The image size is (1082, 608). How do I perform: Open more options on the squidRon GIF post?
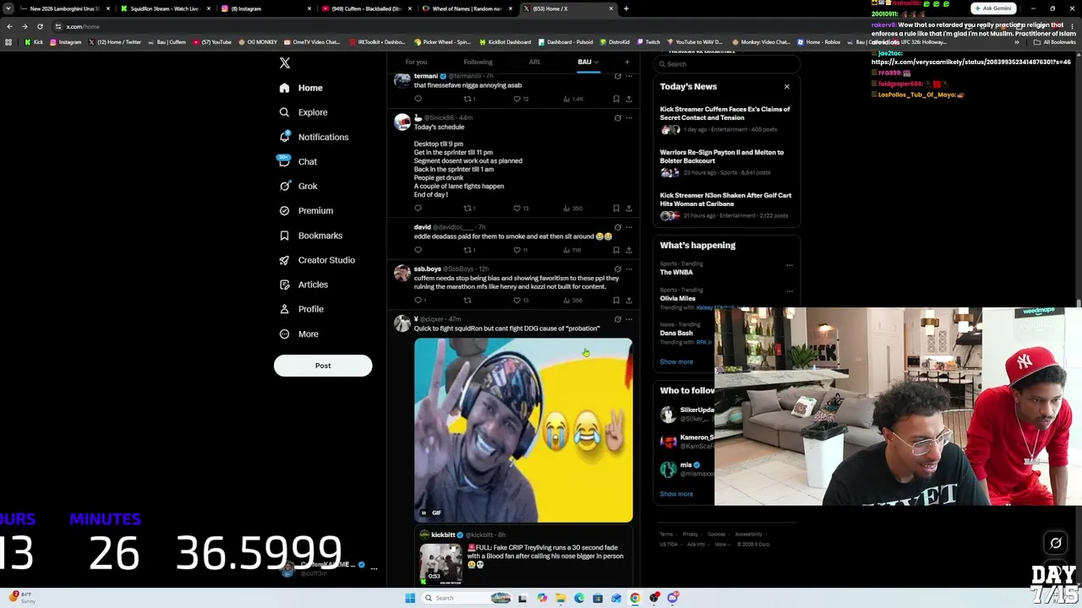point(629,319)
